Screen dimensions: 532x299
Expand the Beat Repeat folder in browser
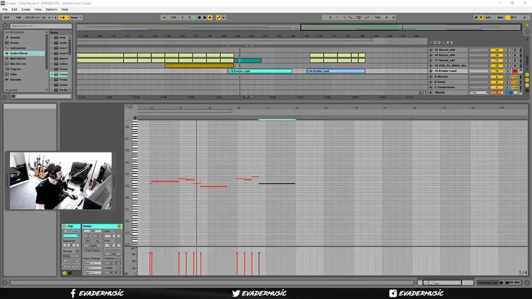pos(52,58)
